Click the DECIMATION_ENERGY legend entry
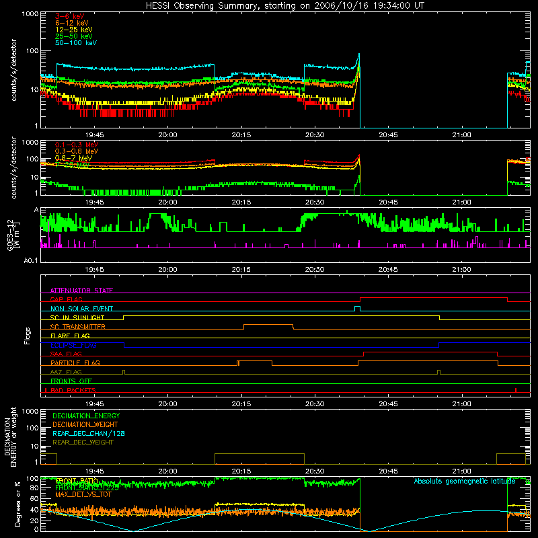This screenshot has height=538, width=538. coord(86,416)
